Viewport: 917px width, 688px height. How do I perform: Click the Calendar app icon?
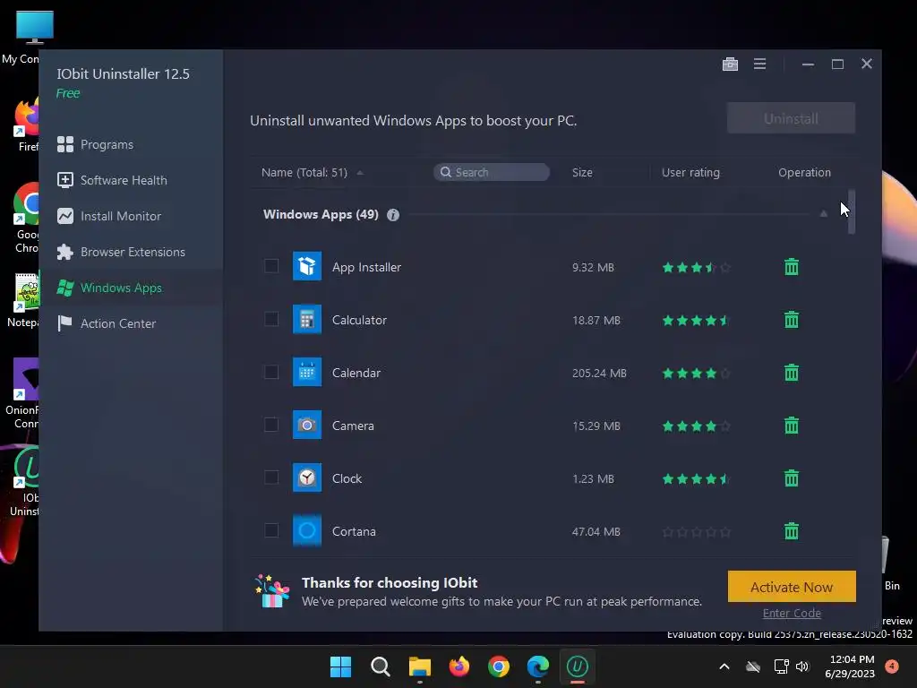[x=307, y=372]
